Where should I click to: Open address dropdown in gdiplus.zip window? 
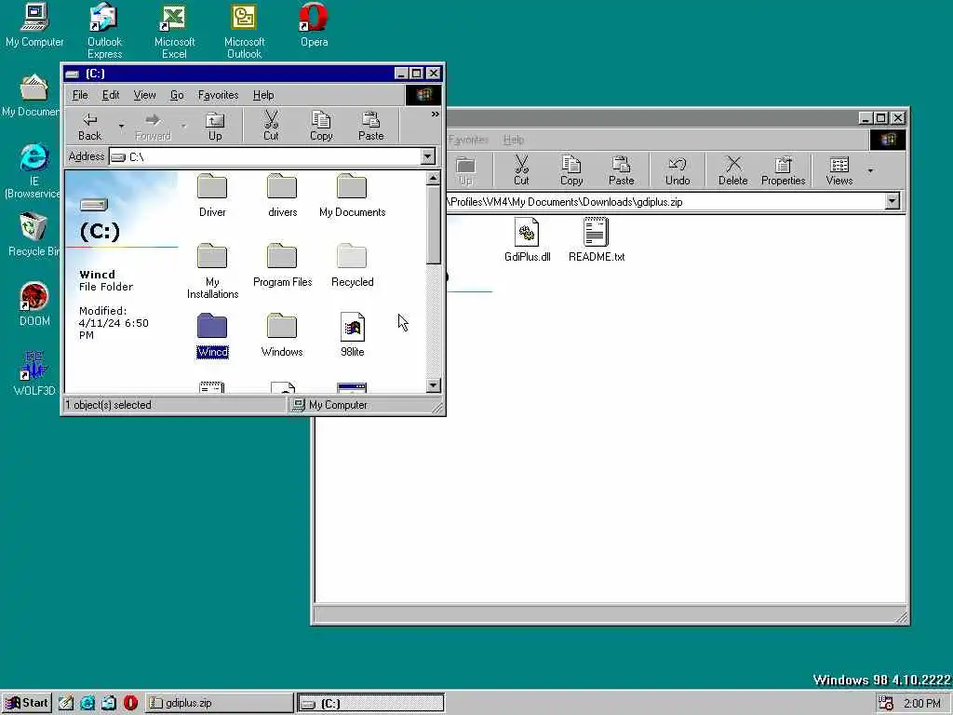click(x=892, y=201)
